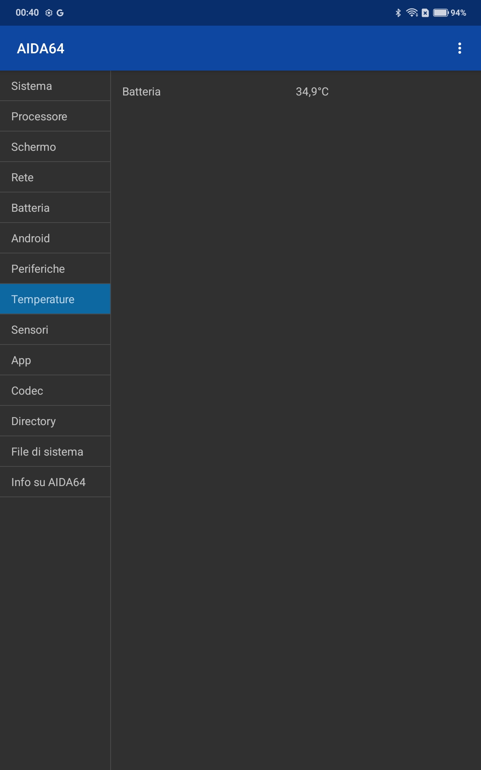Tap the 94% battery percentage
Image resolution: width=481 pixels, height=770 pixels.
pyautogui.click(x=459, y=13)
